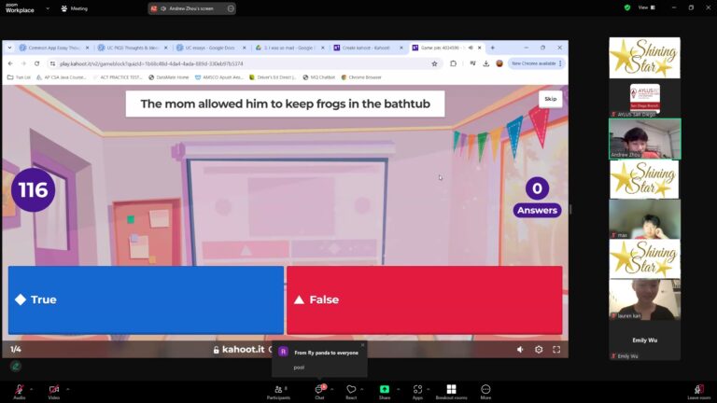Viewport: 717px width, 403px height.
Task: Bookmark this page with the star icon
Action: pyautogui.click(x=434, y=63)
